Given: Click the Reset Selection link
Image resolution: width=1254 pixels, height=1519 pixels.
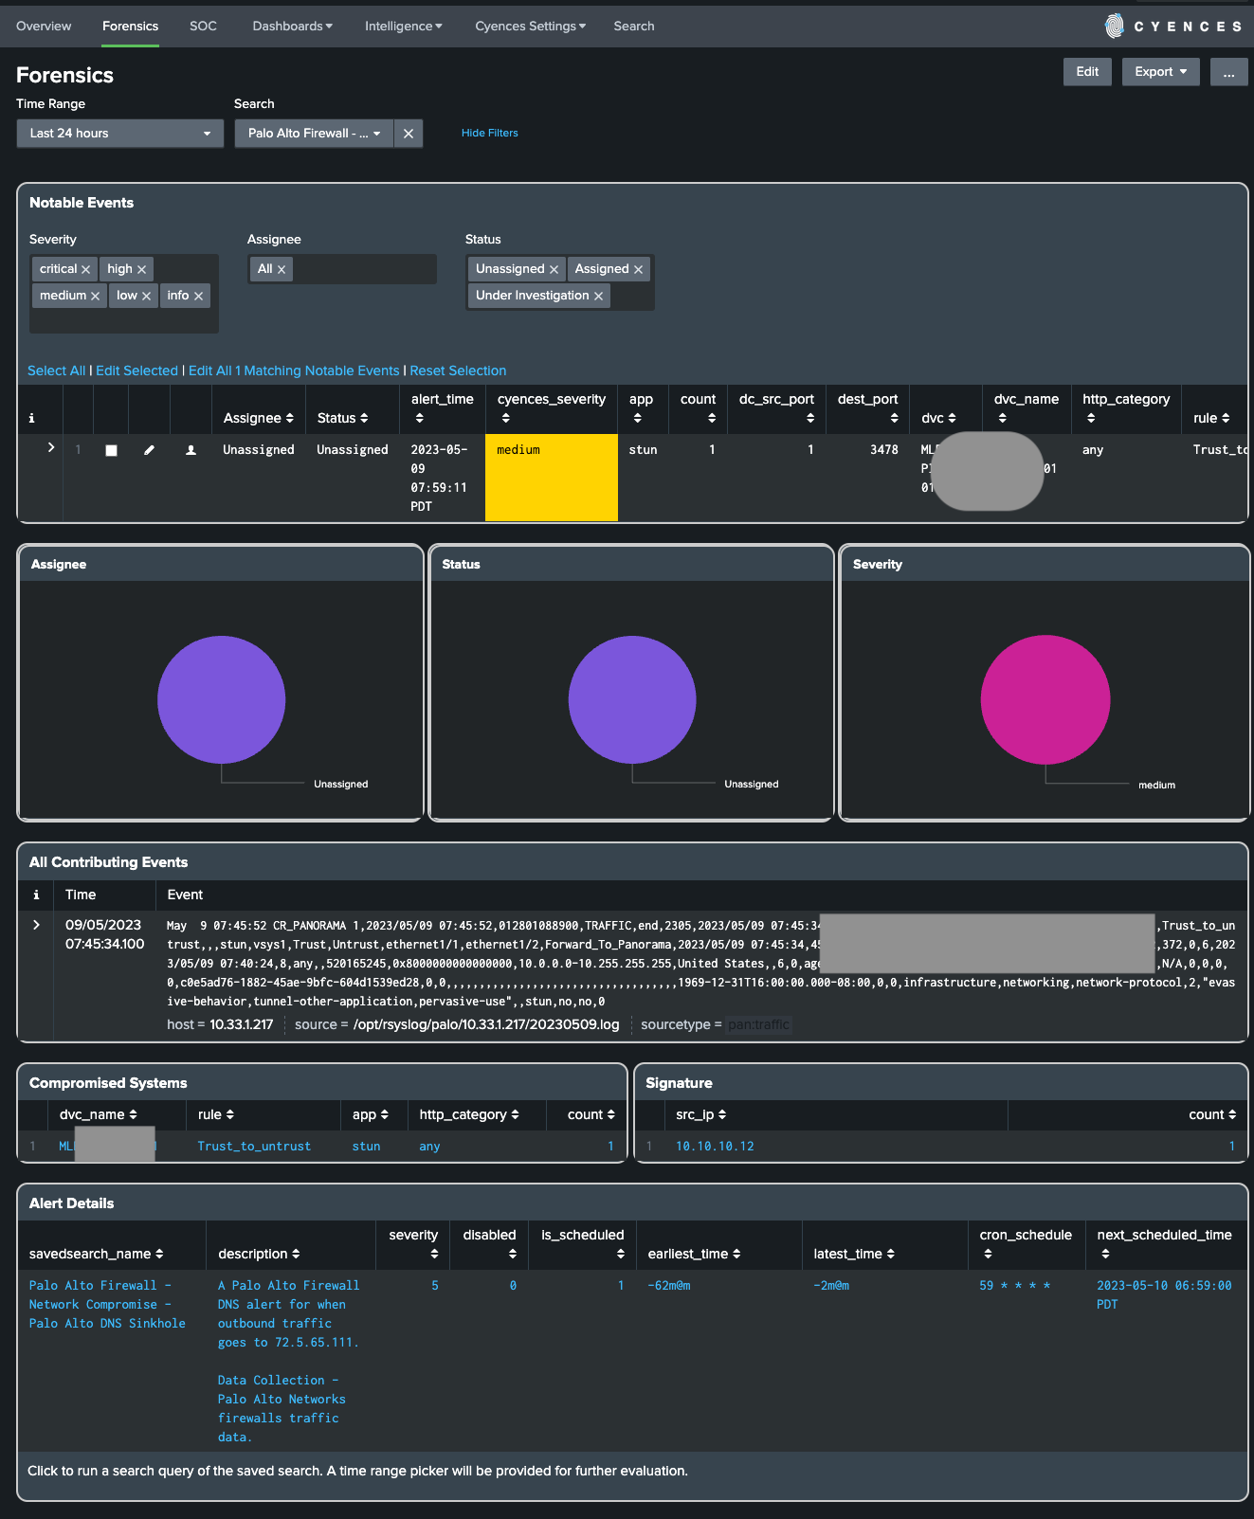Looking at the screenshot, I should click(x=458, y=371).
